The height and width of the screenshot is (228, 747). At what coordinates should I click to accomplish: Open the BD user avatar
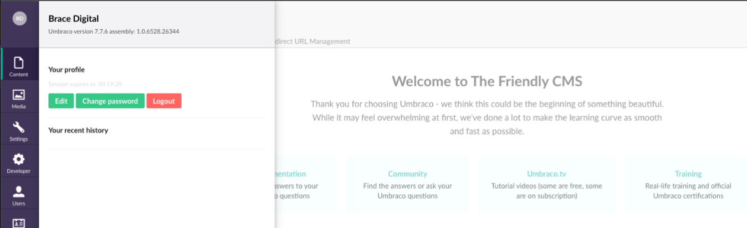point(19,18)
